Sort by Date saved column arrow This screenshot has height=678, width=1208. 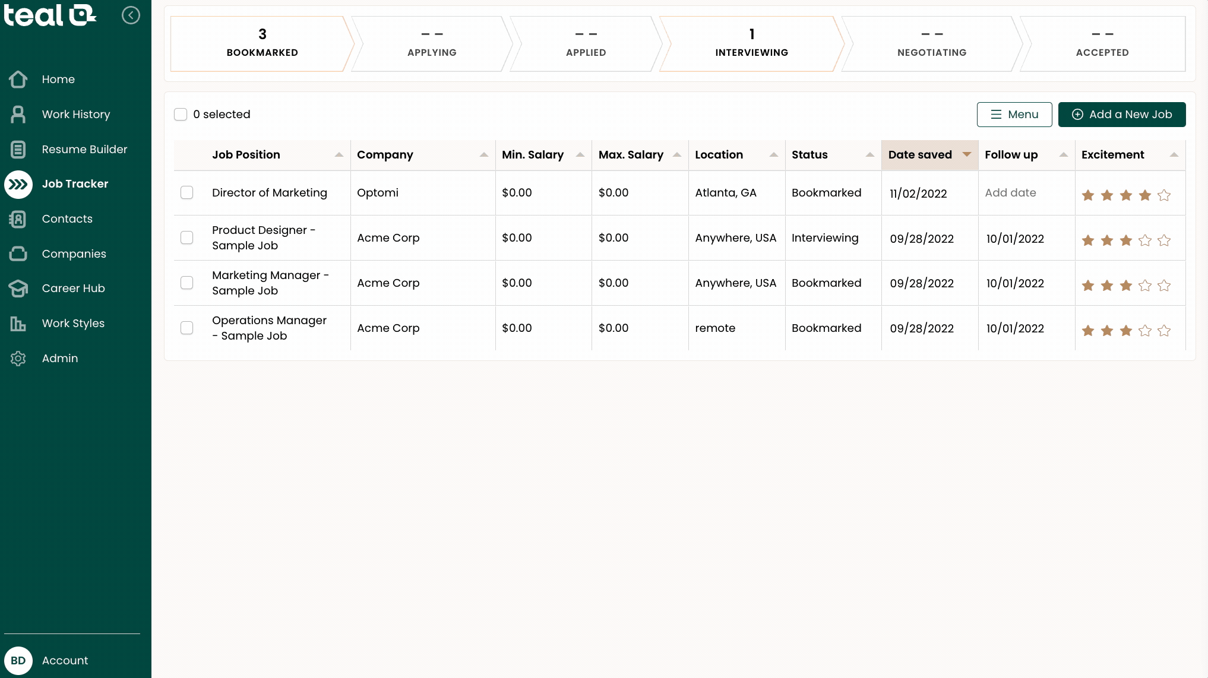point(966,154)
